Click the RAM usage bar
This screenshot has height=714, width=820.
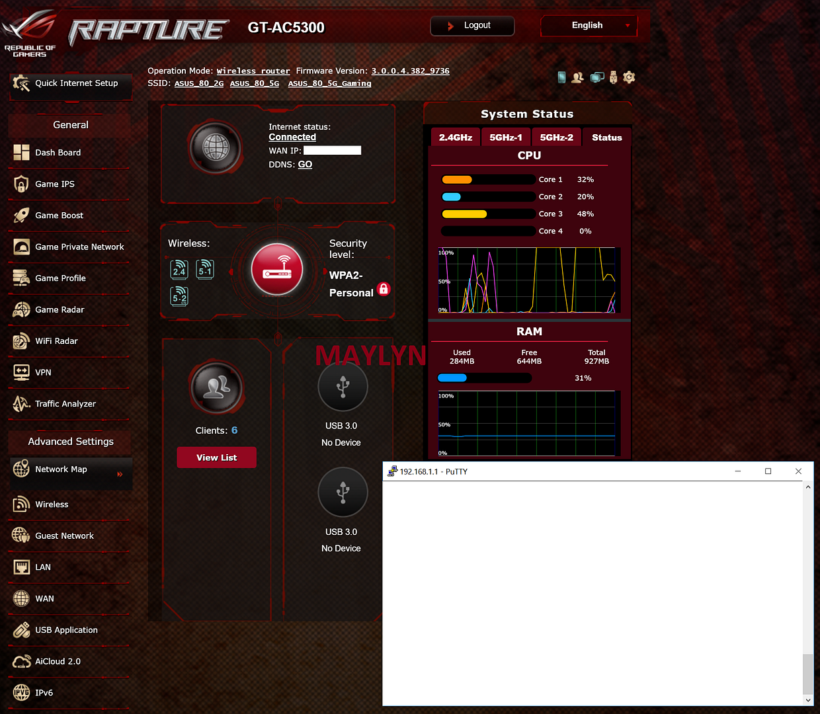485,378
